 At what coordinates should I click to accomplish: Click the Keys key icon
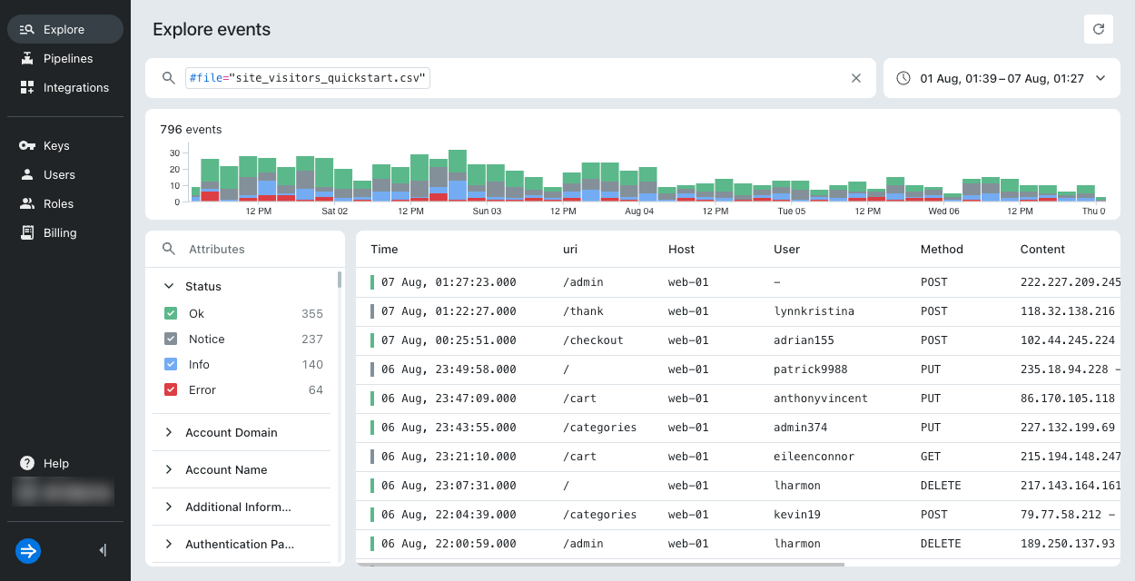click(26, 145)
